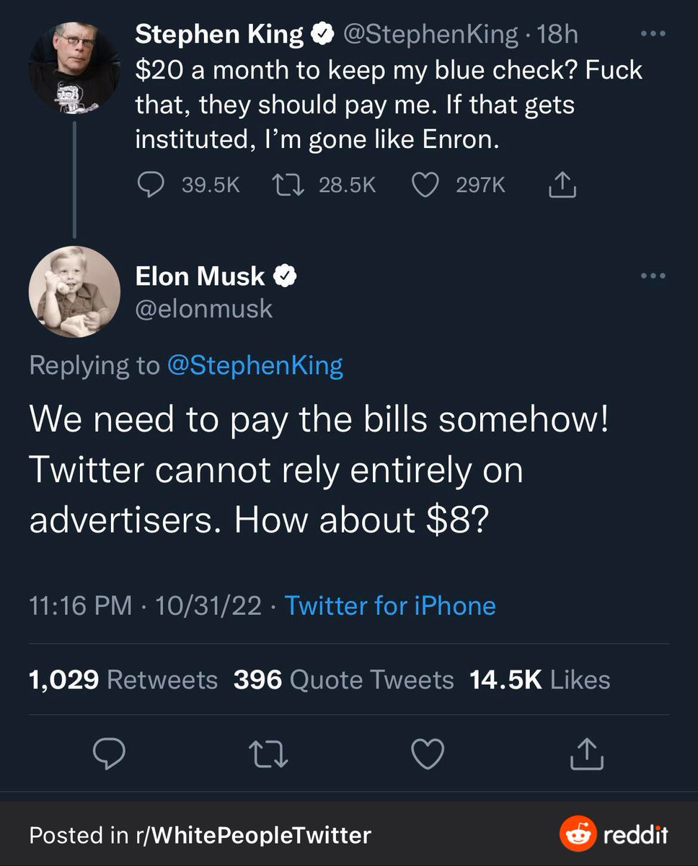Reply to Elon Musk's tweet

point(110,754)
